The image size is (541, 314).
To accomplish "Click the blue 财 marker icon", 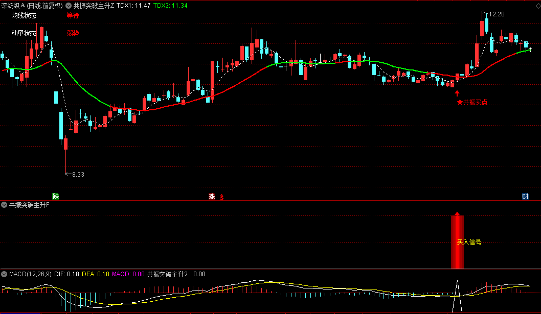I will click(x=525, y=196).
